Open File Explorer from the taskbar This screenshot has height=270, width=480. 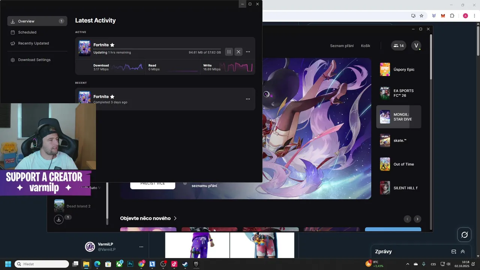tap(86, 264)
